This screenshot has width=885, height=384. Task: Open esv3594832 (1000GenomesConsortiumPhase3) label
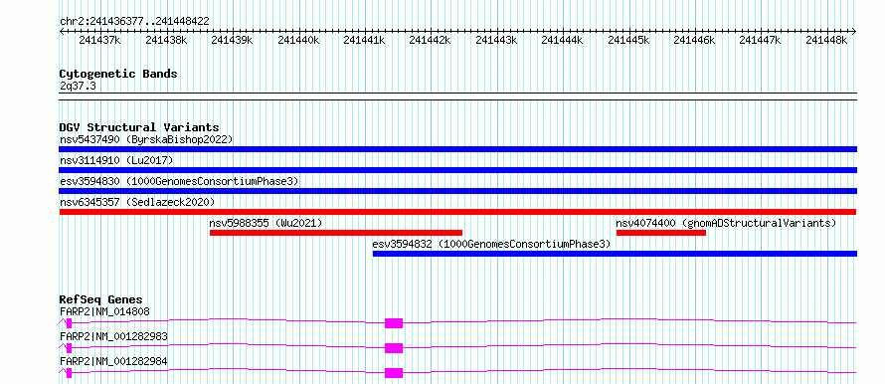pos(491,244)
